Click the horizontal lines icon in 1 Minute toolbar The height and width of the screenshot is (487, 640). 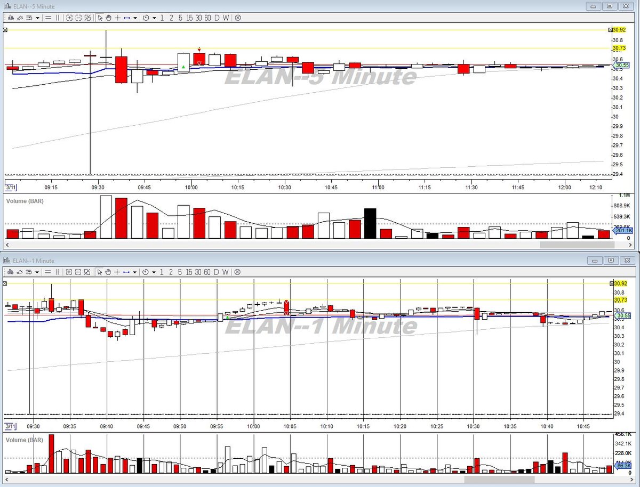click(48, 272)
